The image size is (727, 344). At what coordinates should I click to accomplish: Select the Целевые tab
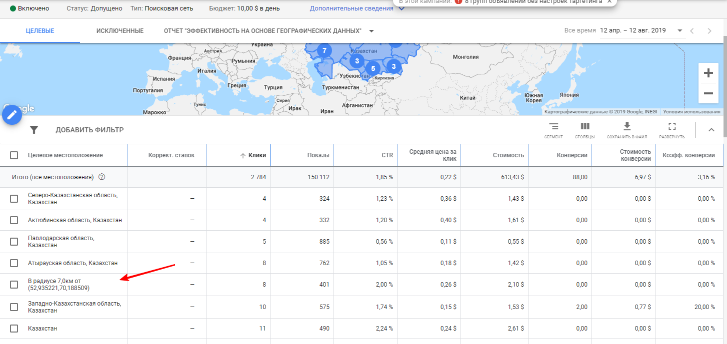point(40,31)
